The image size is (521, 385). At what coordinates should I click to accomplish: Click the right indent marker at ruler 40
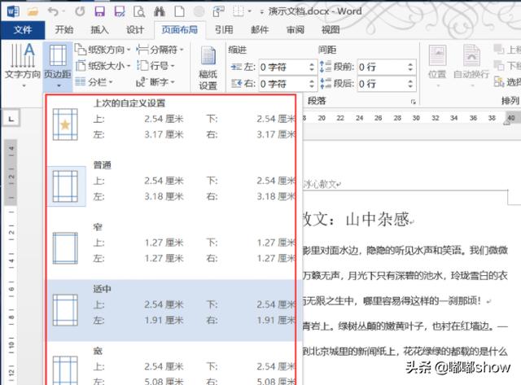[507, 123]
